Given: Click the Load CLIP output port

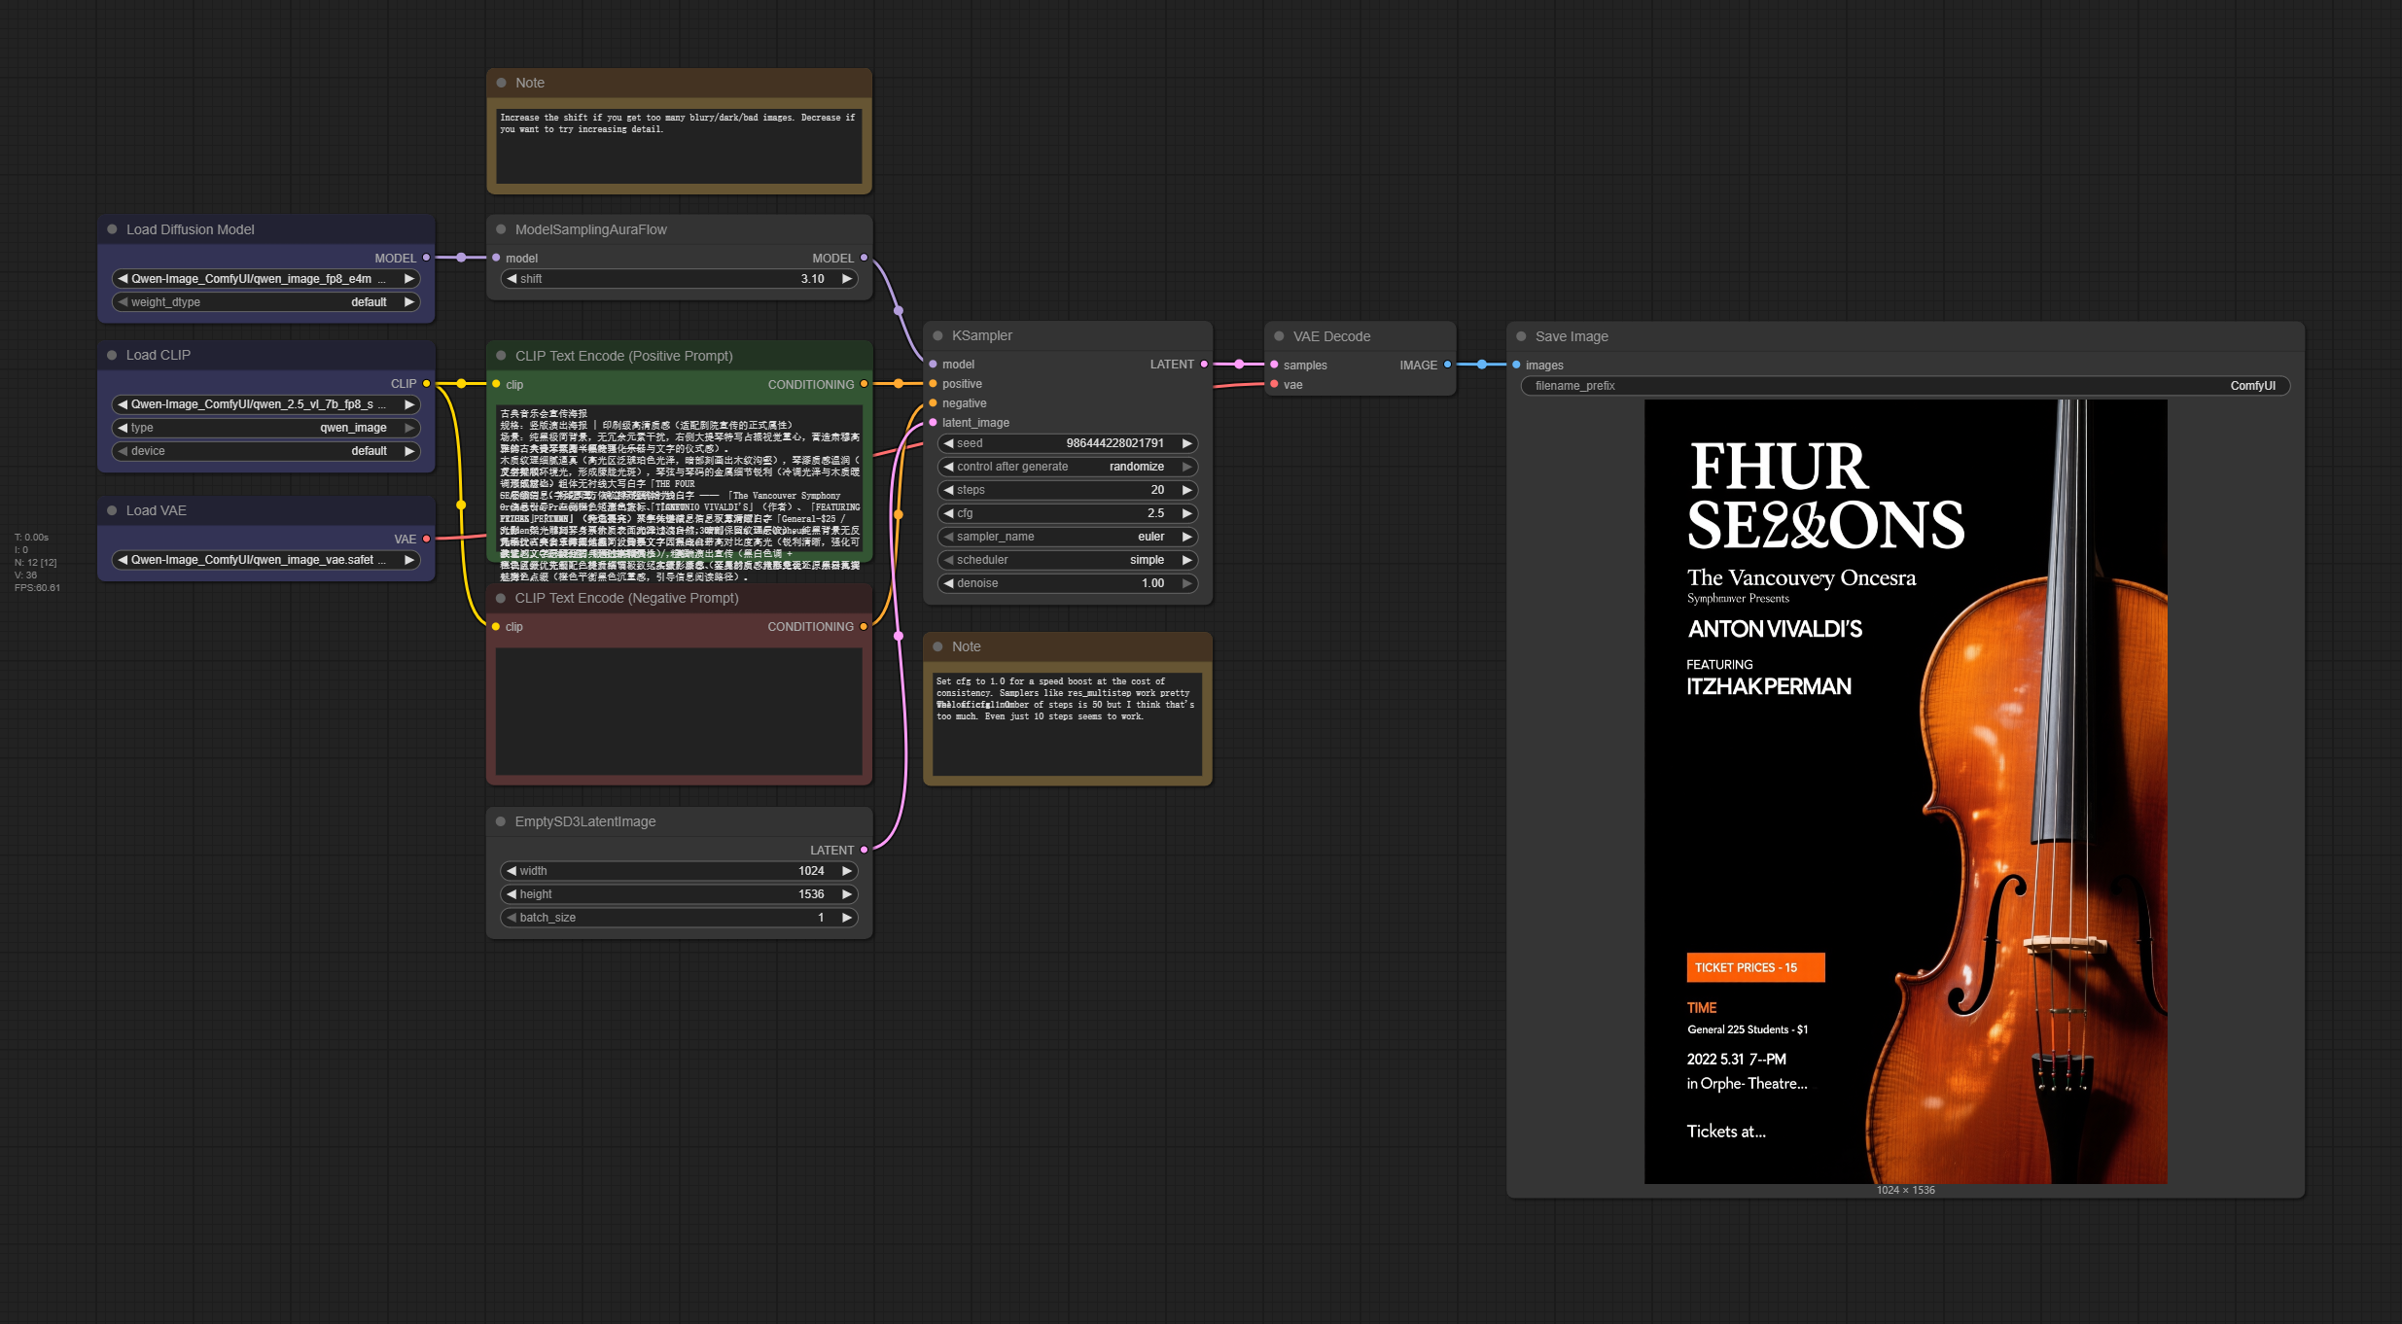Looking at the screenshot, I should (x=426, y=383).
